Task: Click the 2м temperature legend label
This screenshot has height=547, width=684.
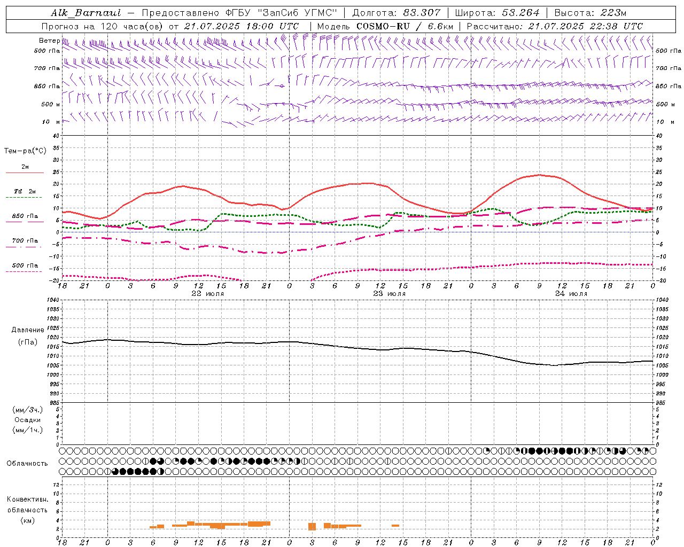Action: 25,167
